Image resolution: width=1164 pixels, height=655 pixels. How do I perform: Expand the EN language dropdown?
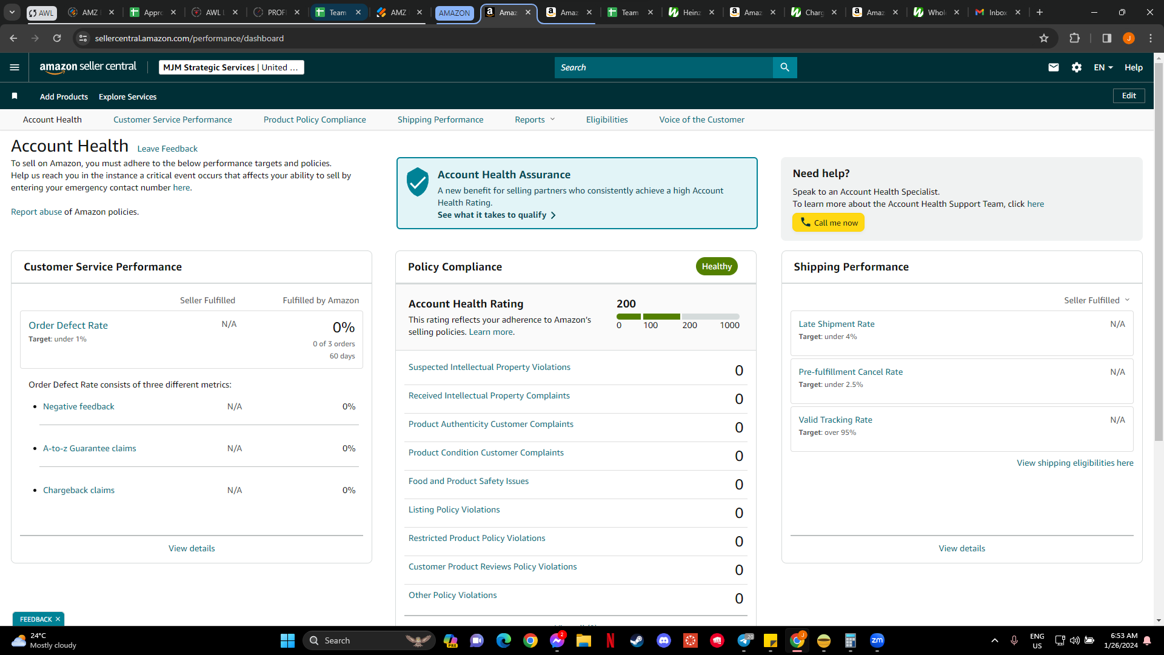pos(1103,67)
